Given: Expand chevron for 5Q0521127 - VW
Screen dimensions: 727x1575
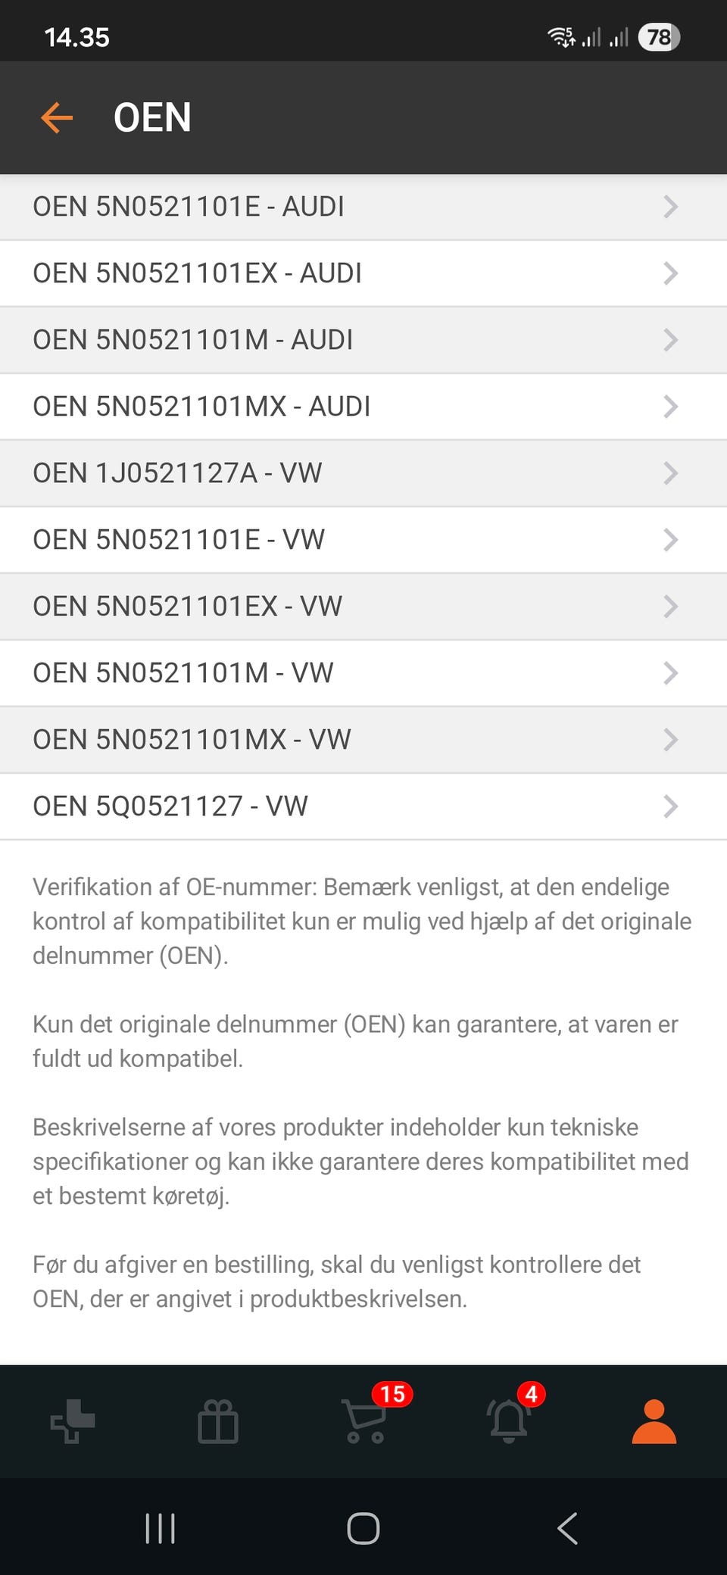Looking at the screenshot, I should tap(670, 806).
